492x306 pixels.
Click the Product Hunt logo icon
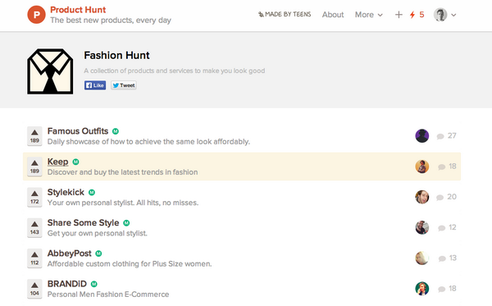[x=36, y=15]
